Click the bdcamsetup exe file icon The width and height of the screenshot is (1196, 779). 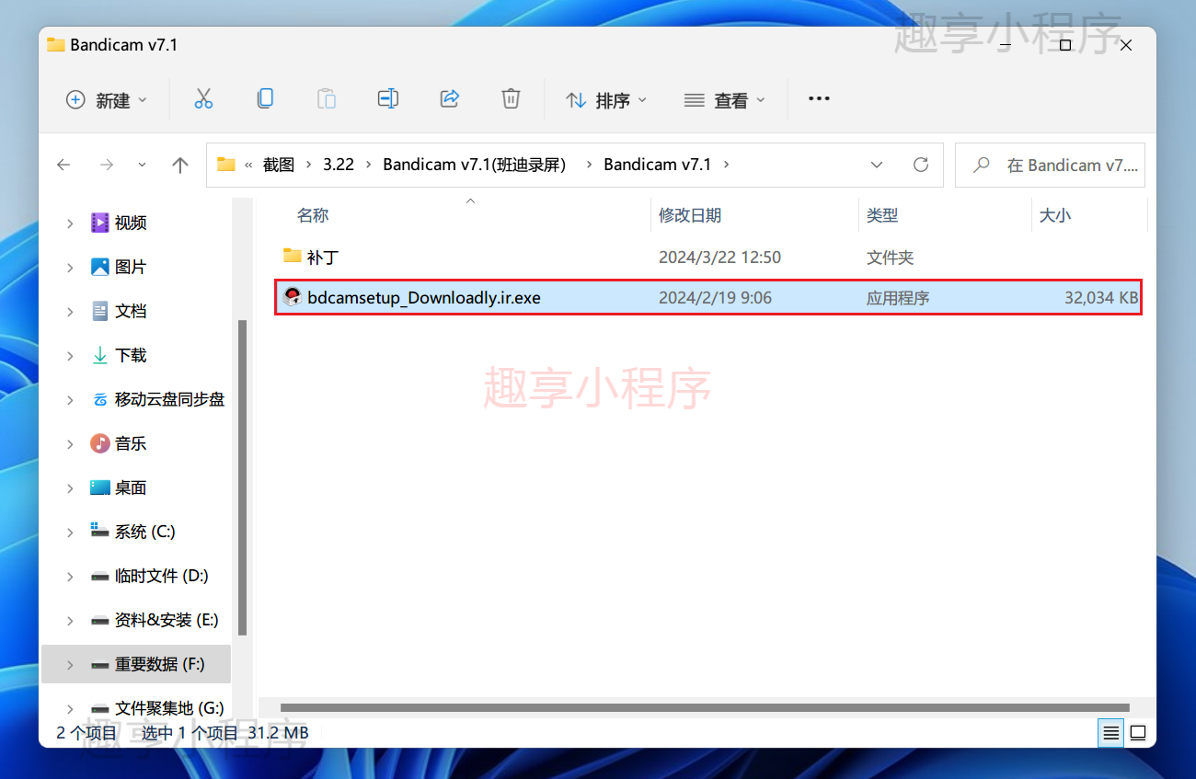[293, 297]
